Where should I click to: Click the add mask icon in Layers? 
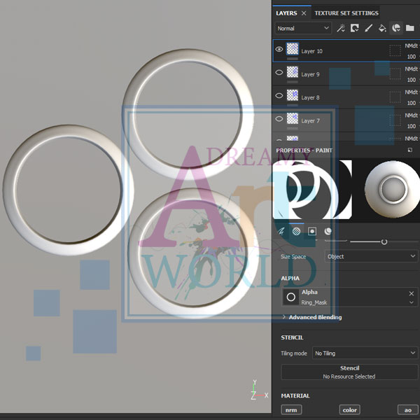point(355,29)
